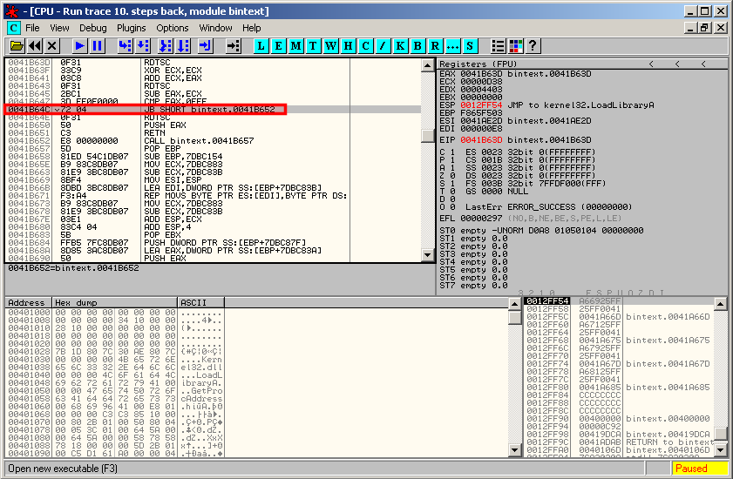Open the Help question mark icon
The width and height of the screenshot is (733, 479).
pos(533,45)
